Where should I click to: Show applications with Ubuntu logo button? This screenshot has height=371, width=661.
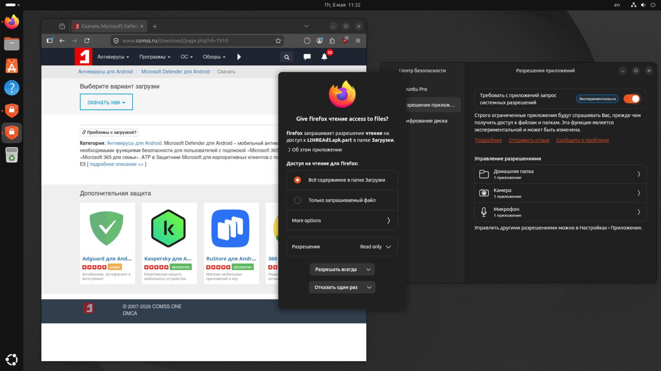coord(12,360)
